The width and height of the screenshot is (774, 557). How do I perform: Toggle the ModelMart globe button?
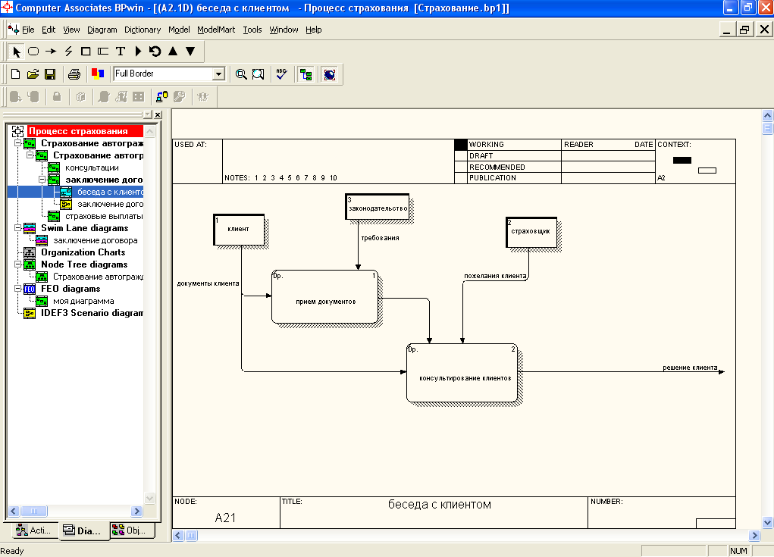coord(329,74)
